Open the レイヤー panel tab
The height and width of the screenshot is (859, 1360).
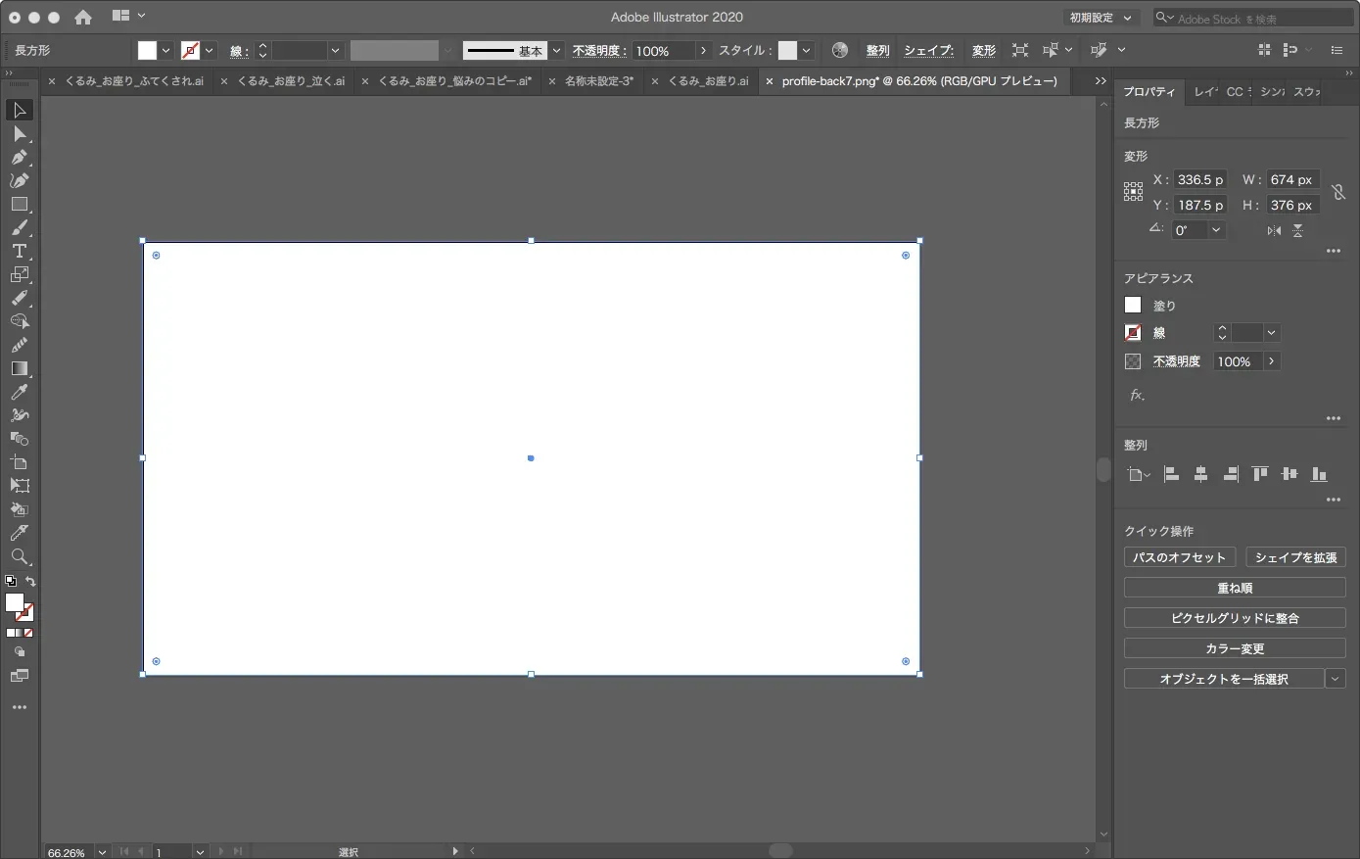coord(1204,91)
